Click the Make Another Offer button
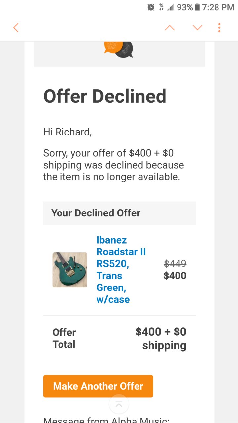 pos(98,386)
